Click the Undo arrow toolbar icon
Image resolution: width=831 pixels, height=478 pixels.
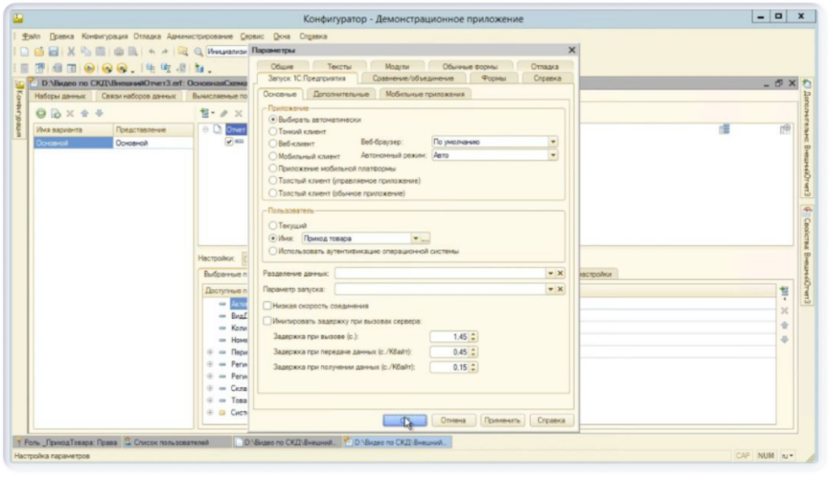click(x=150, y=51)
